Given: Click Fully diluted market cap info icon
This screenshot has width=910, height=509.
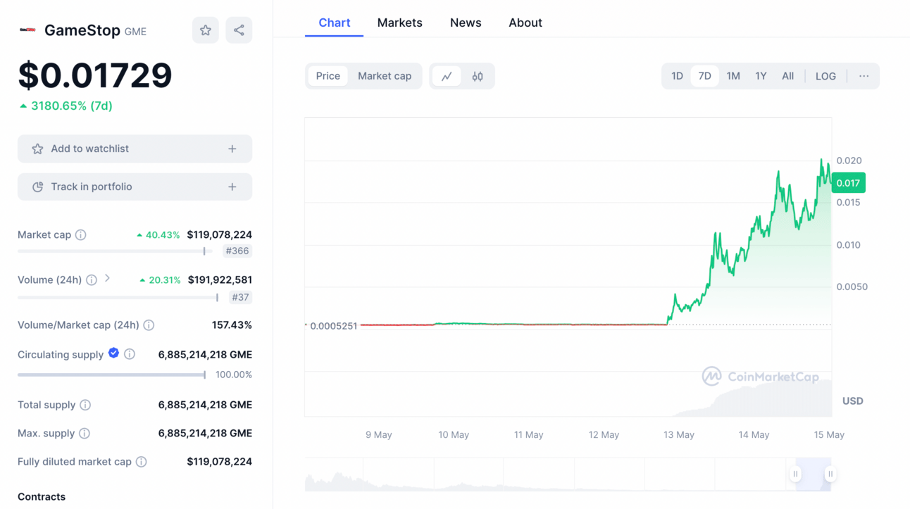Looking at the screenshot, I should click(142, 462).
